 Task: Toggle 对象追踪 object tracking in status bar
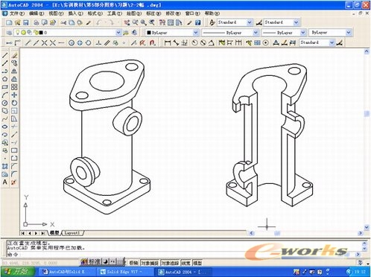coord(171,263)
